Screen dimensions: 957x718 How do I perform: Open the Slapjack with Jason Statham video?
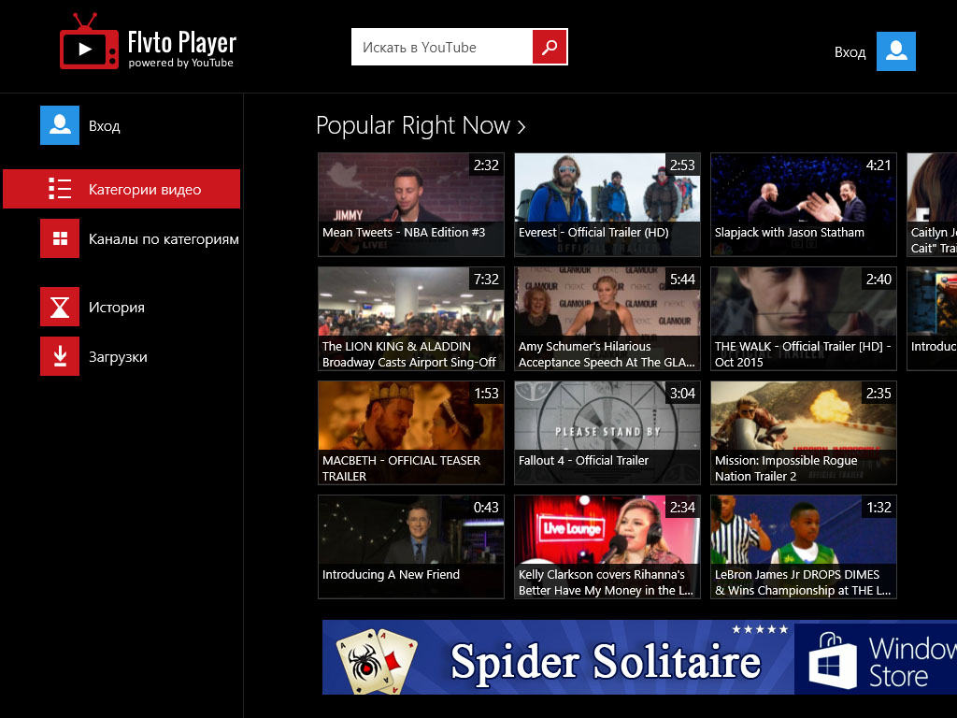[803, 205]
